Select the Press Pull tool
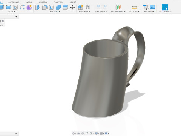Image resolution: width=181 pixels, height=136 pixels. coord(38,7)
